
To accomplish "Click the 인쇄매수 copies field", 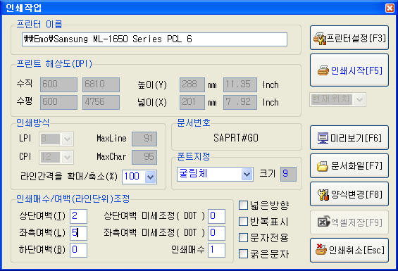I will pyautogui.click(x=216, y=250).
